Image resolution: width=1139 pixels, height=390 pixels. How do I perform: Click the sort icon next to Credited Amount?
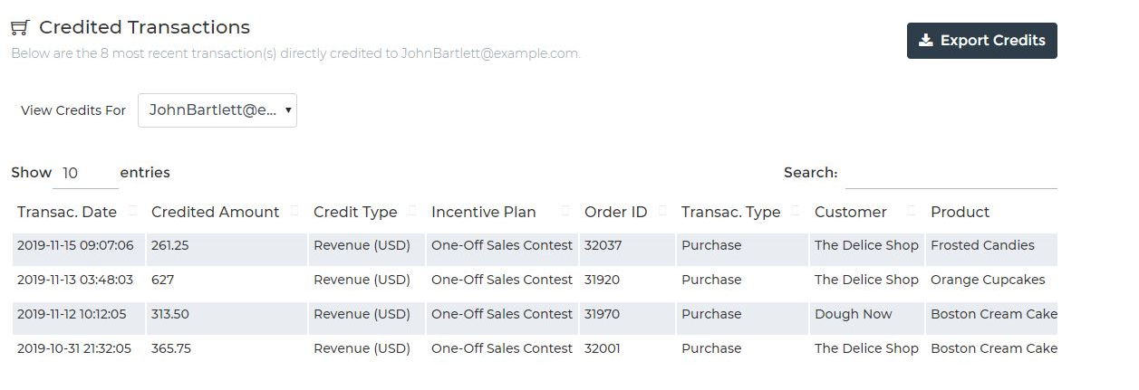click(x=294, y=212)
